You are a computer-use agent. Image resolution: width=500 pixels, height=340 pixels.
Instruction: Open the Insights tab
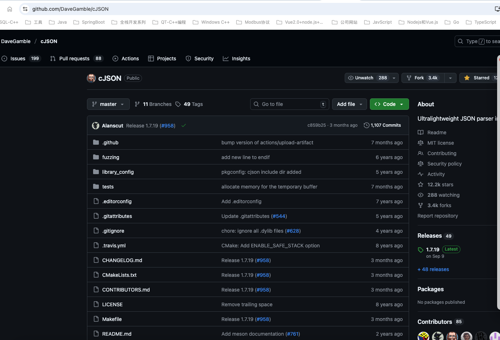coord(237,59)
